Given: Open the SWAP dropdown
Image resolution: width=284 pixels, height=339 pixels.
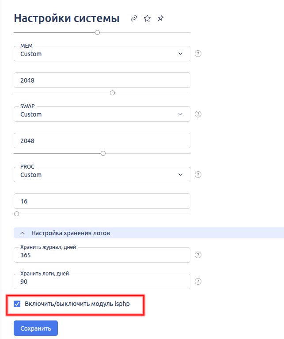Looking at the screenshot, I should [102, 114].
